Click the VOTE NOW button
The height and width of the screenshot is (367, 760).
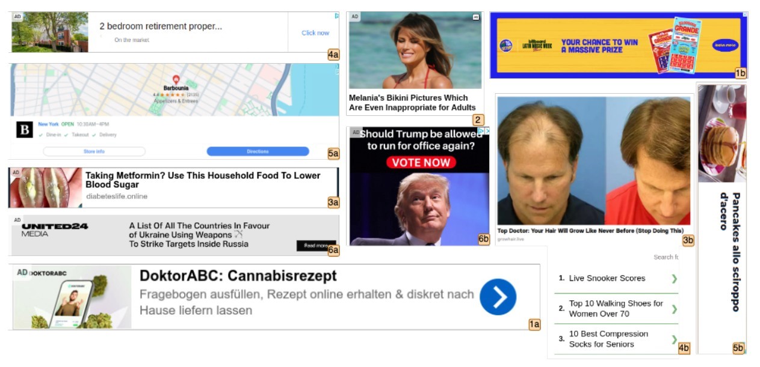click(421, 162)
